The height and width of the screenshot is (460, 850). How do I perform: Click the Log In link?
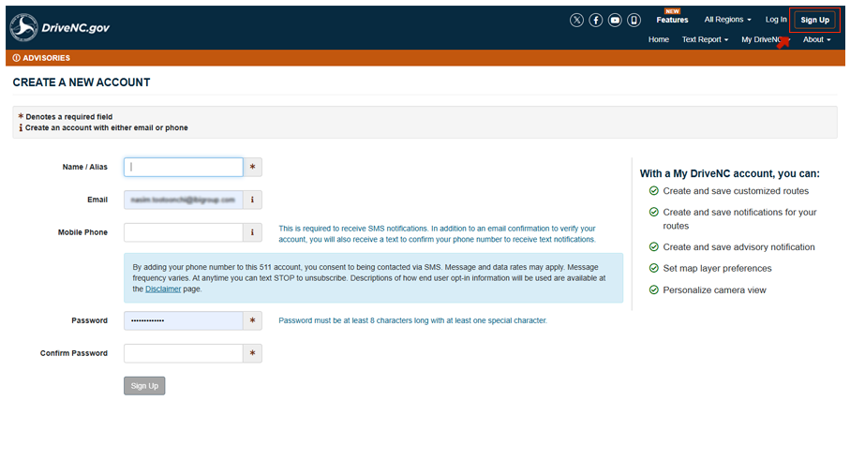[776, 20]
